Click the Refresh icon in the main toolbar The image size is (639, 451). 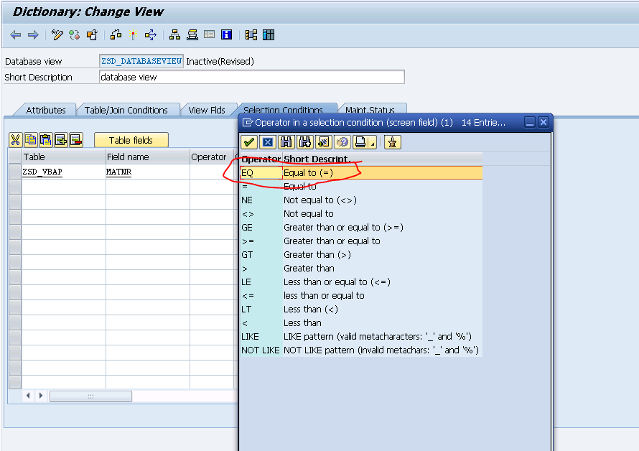73,34
